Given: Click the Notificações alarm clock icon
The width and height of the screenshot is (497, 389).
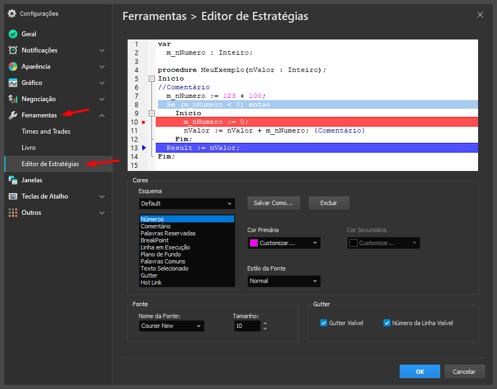Looking at the screenshot, I should click(13, 50).
